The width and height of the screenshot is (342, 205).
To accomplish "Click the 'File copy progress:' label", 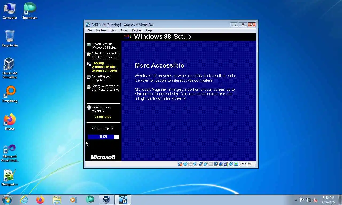I will [x=103, y=128].
